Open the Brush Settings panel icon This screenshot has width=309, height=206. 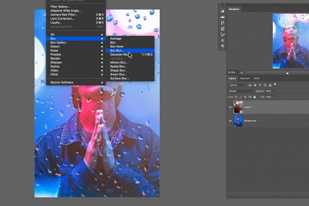point(222,35)
